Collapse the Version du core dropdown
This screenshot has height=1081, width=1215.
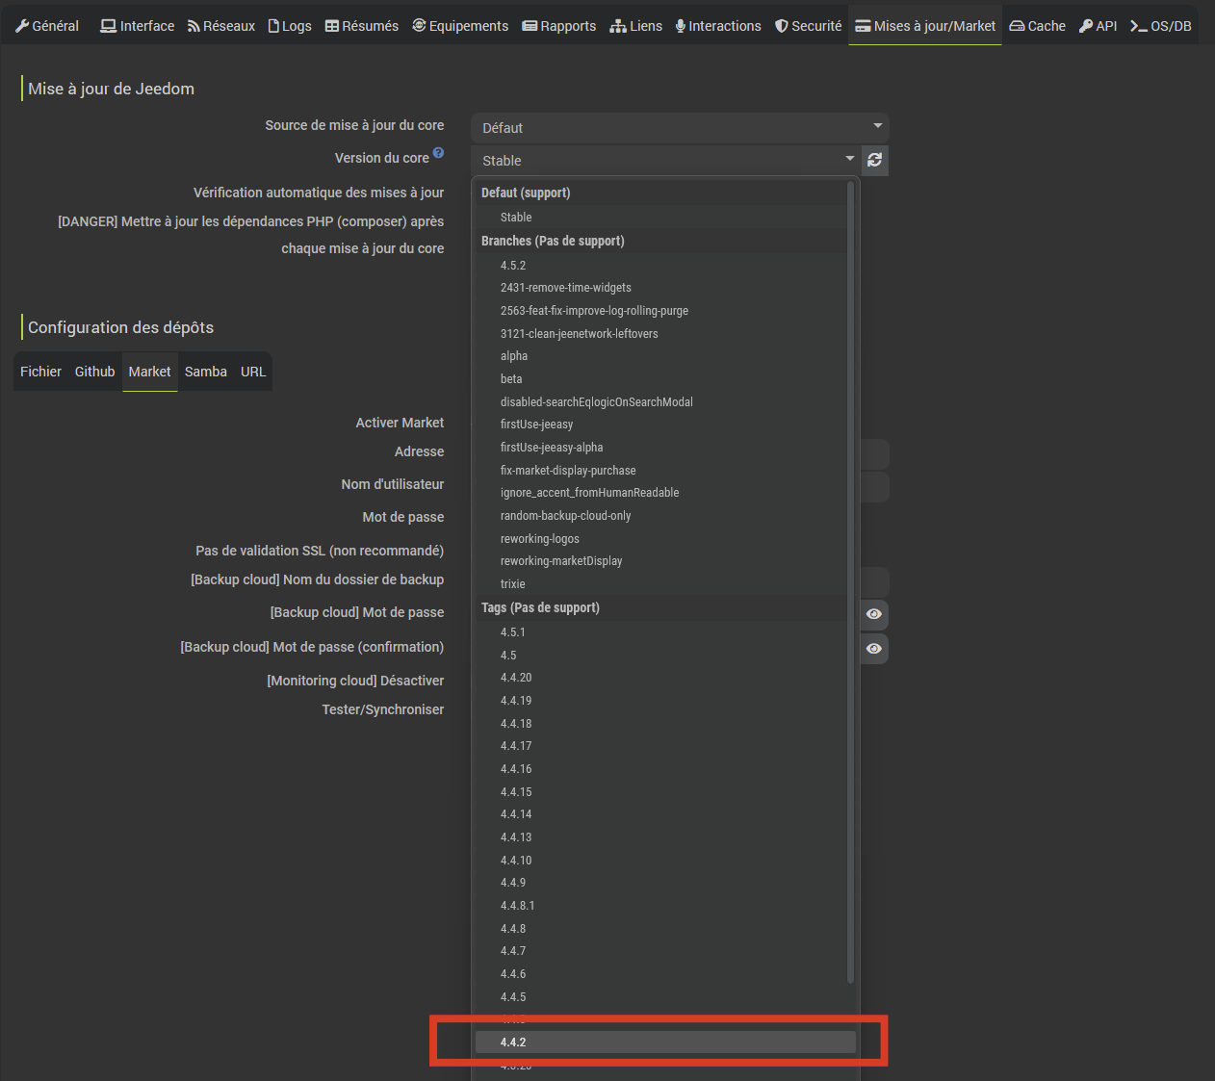(x=664, y=161)
